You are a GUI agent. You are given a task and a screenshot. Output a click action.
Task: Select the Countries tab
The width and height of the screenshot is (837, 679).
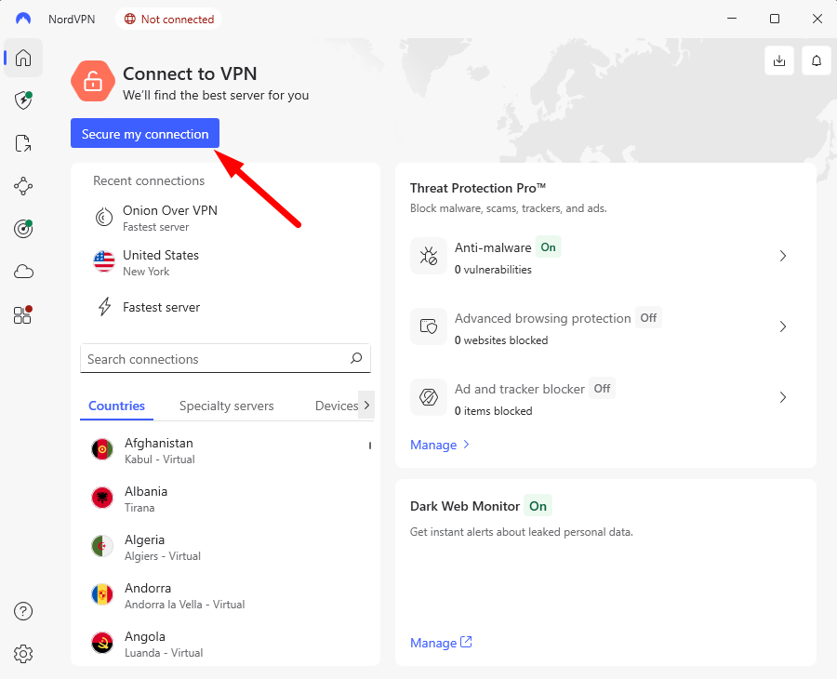(116, 406)
